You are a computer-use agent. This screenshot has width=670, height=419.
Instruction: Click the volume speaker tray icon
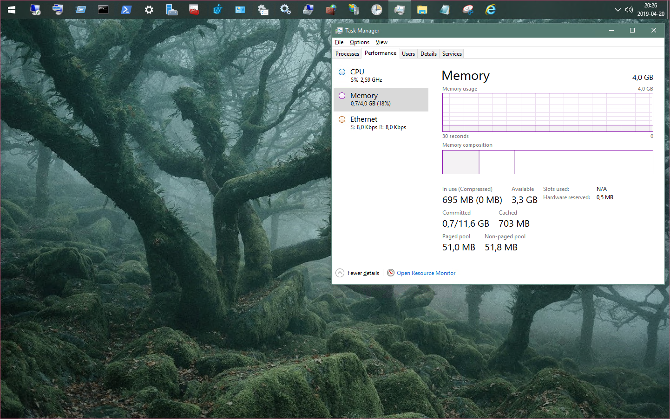pos(629,9)
